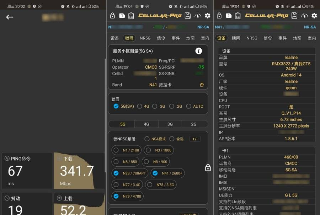Tap the speedometer icon on the 设备 screen

(x=304, y=16)
